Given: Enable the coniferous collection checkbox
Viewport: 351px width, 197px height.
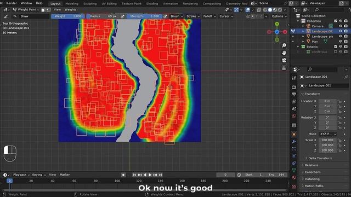Looking at the screenshot, I should coord(335,52).
